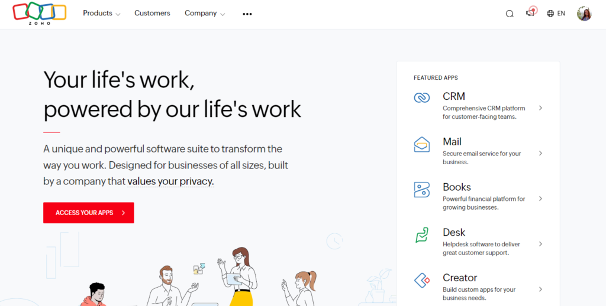Click the arrow beside Creator description

point(541,289)
